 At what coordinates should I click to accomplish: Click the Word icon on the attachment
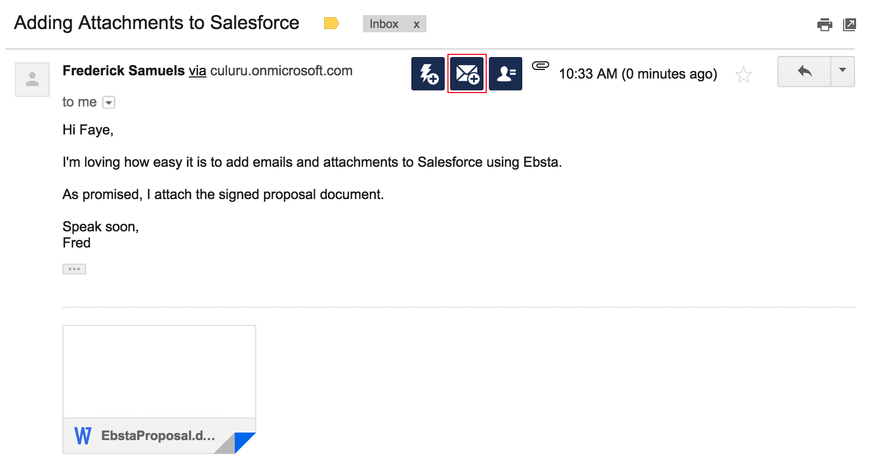pos(83,436)
